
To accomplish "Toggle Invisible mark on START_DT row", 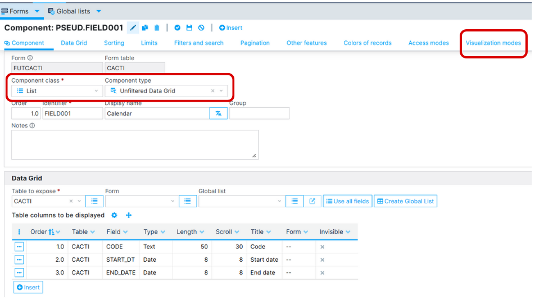I will point(323,260).
